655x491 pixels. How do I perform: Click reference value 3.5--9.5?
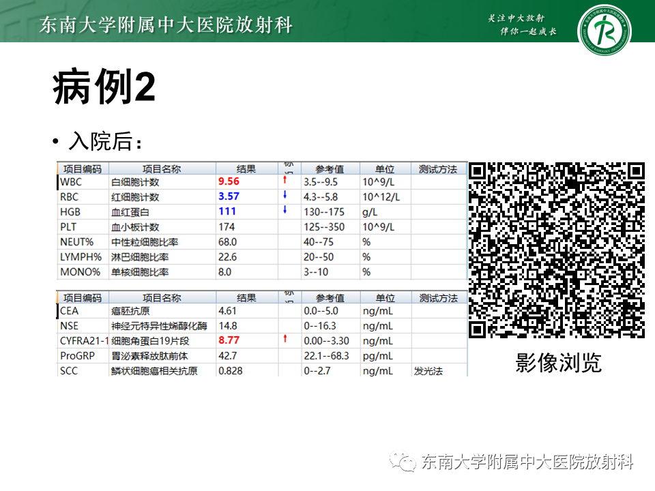point(321,182)
